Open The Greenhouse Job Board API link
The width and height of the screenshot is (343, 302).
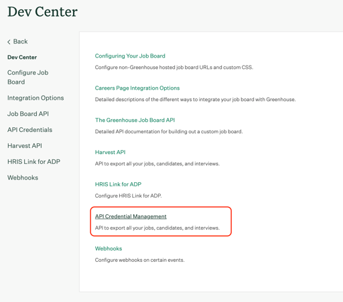pyautogui.click(x=135, y=120)
